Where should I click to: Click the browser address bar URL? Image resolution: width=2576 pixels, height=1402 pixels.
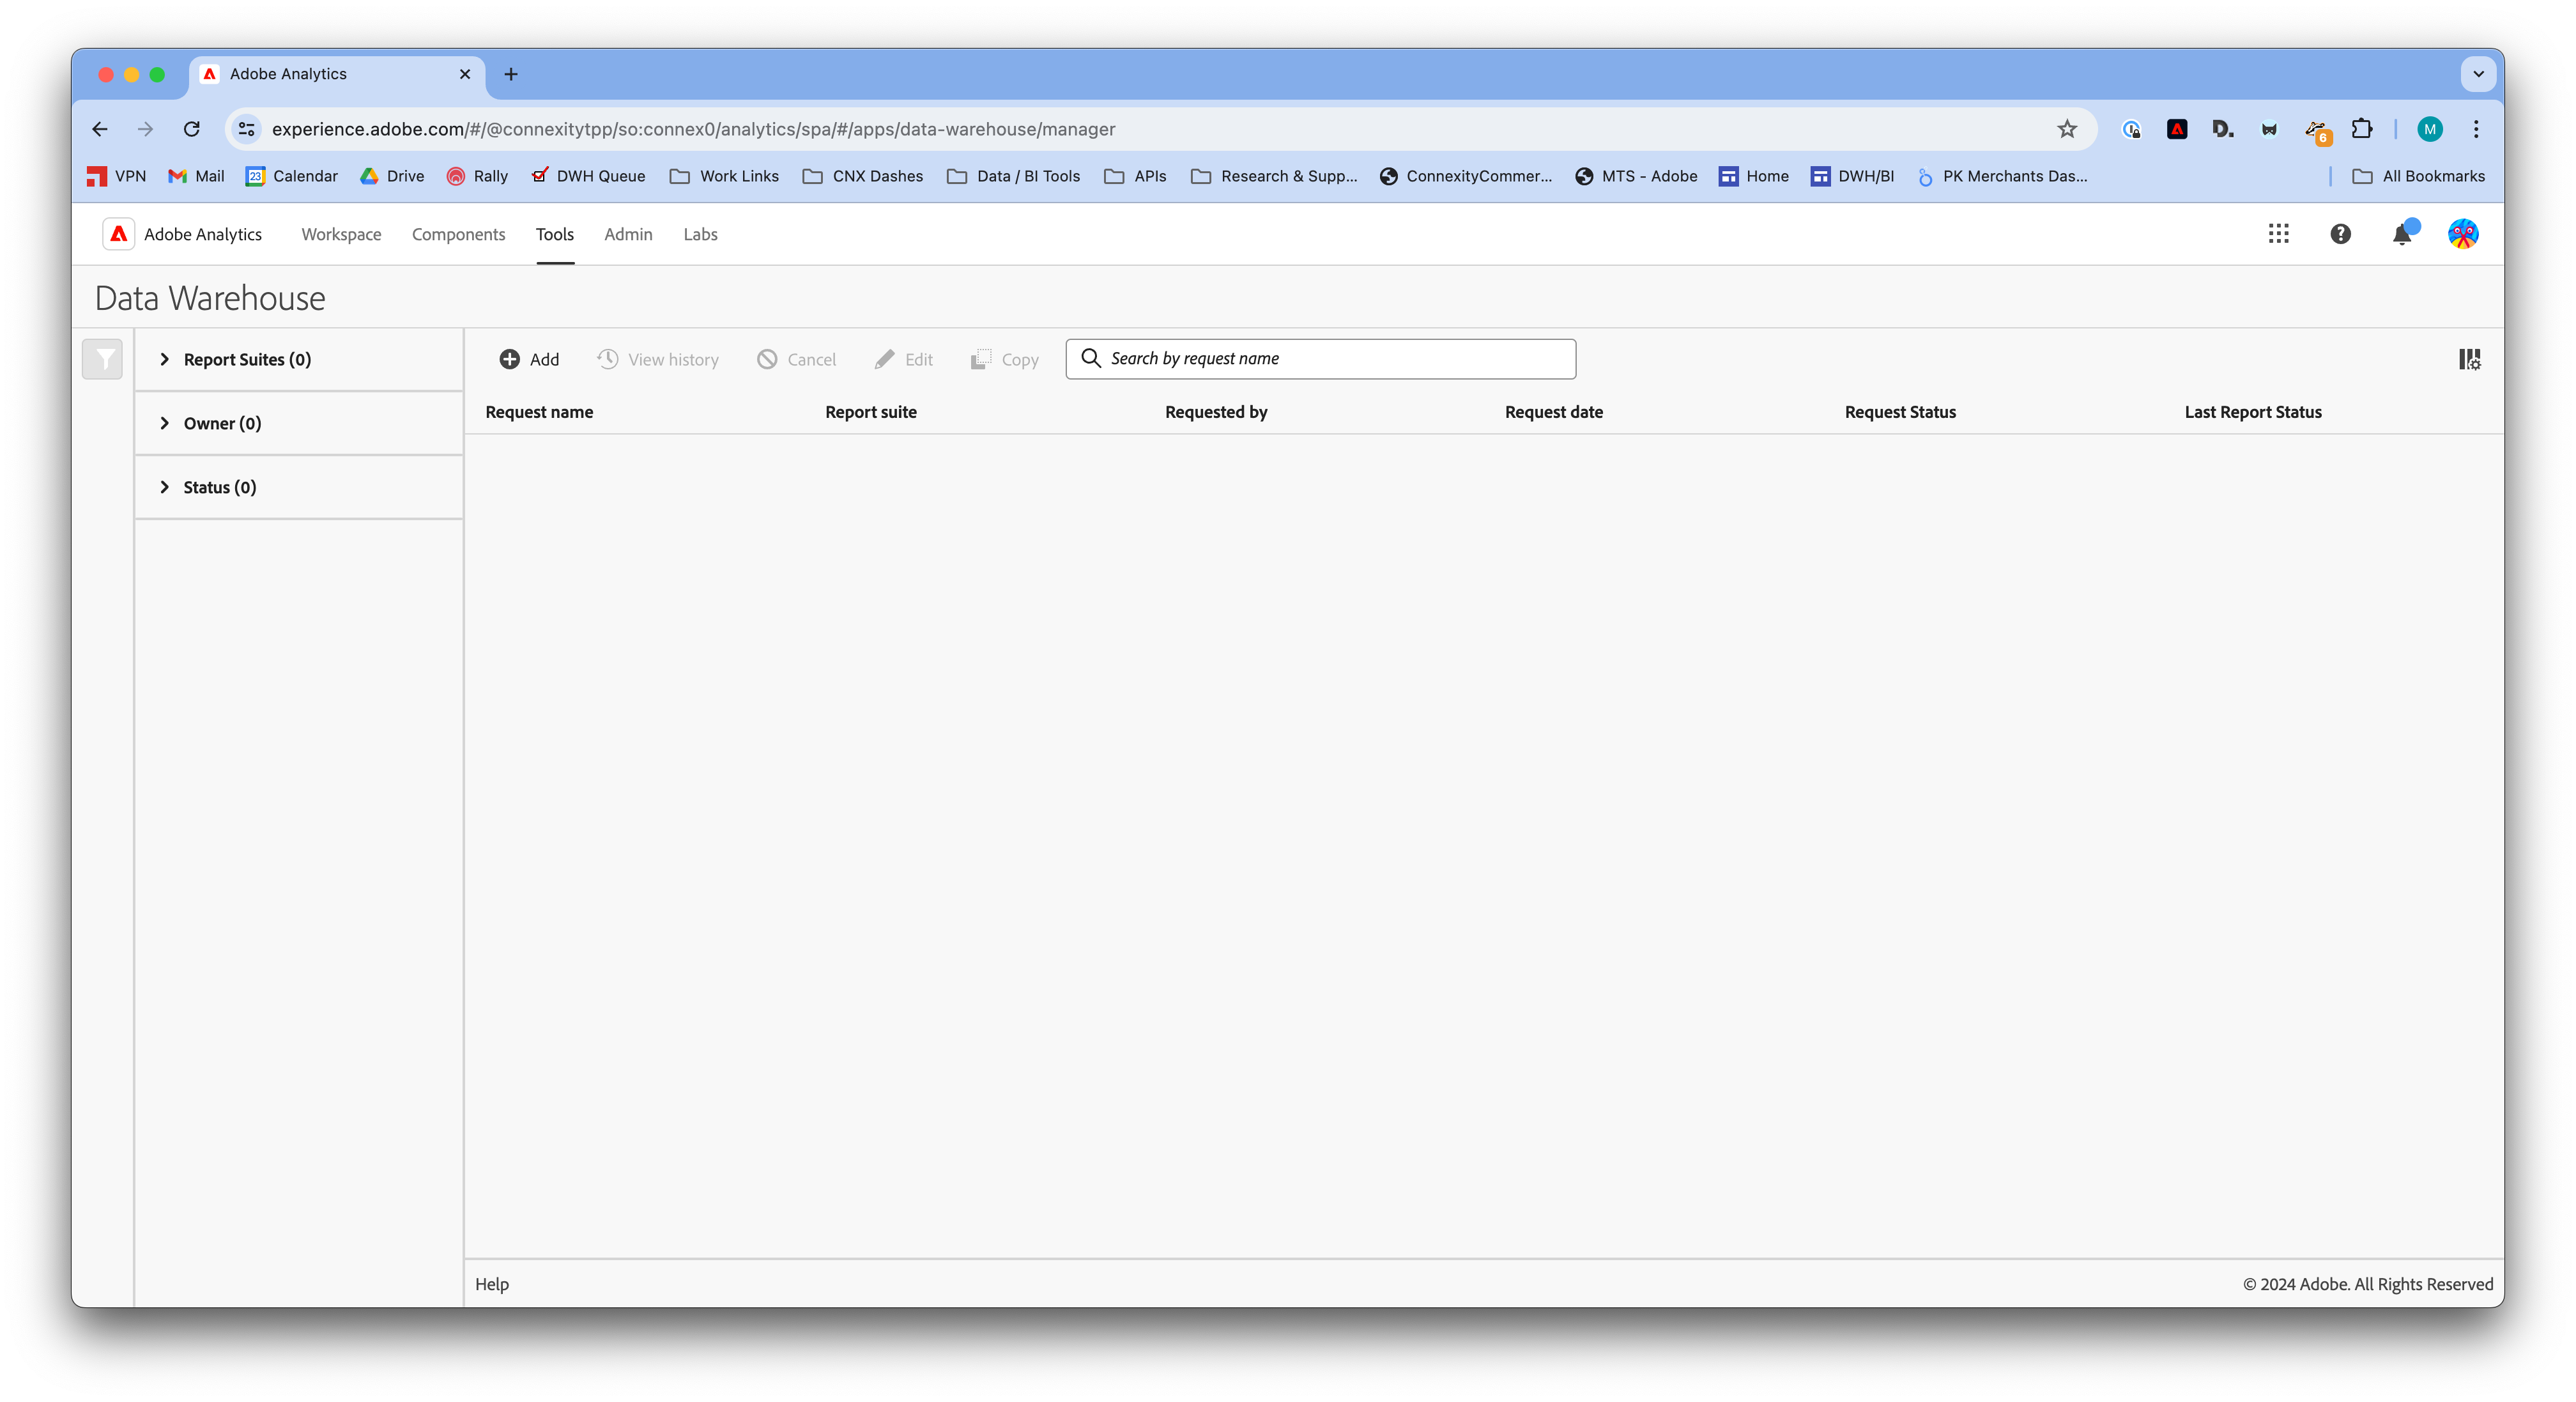(x=693, y=129)
